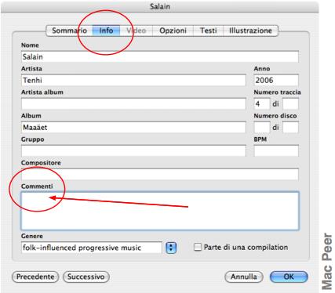Click the Artista field containing Tenhi
335x293 pixels.
(133, 80)
